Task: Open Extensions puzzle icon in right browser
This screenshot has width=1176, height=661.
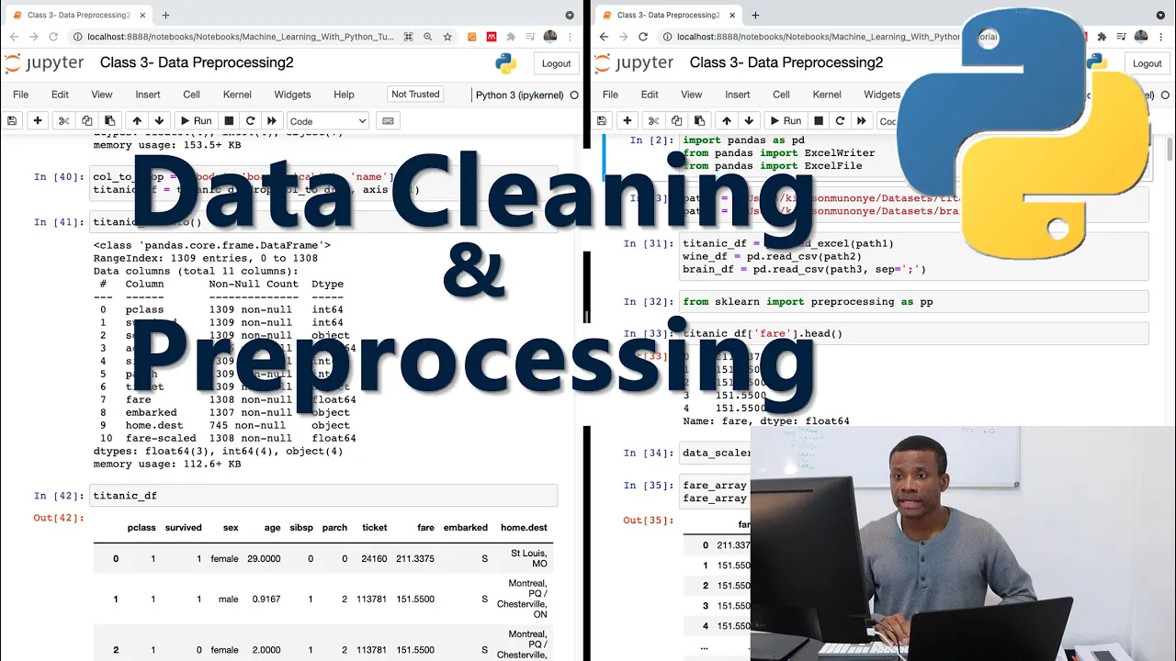Action: click(x=1101, y=37)
